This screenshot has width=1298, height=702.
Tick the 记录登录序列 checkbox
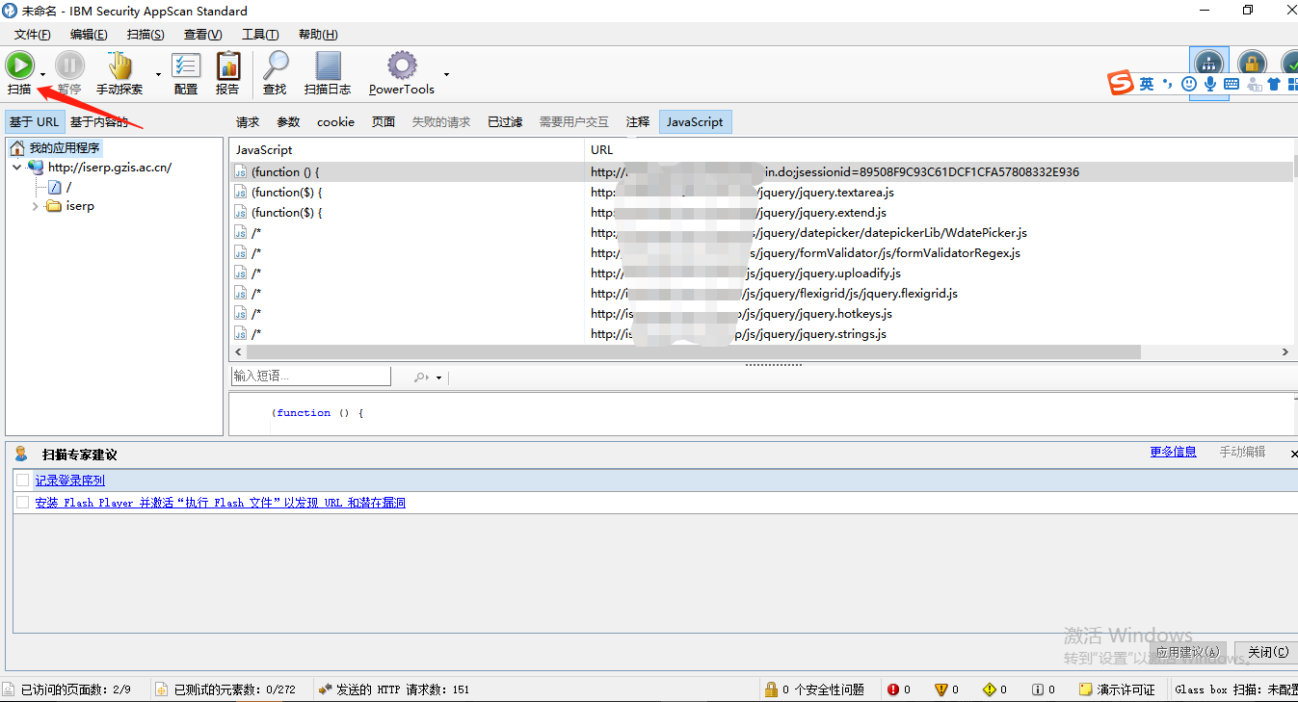point(22,480)
